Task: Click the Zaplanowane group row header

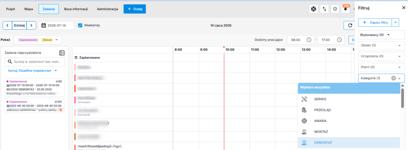Action: click(x=123, y=58)
